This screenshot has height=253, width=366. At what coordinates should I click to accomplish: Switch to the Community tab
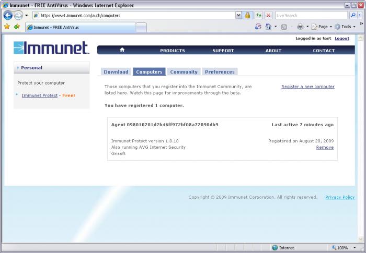pyautogui.click(x=184, y=72)
